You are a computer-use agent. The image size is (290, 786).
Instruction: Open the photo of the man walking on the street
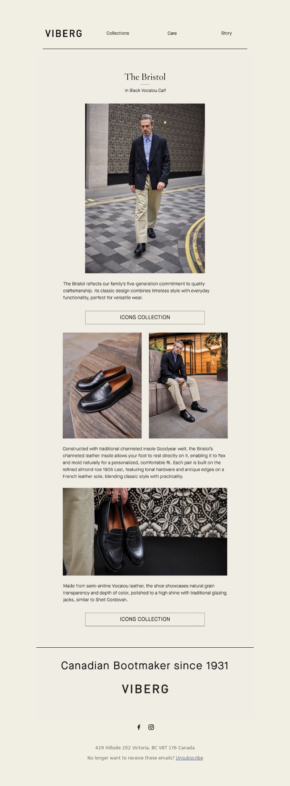click(x=145, y=188)
